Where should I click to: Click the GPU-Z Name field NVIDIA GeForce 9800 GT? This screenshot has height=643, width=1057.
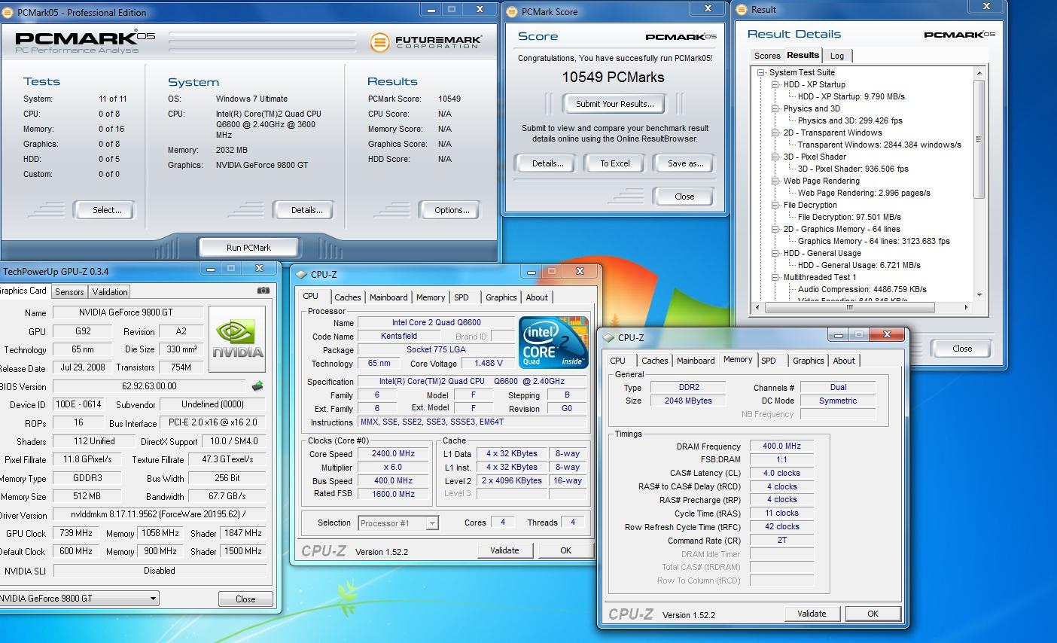tap(128, 312)
